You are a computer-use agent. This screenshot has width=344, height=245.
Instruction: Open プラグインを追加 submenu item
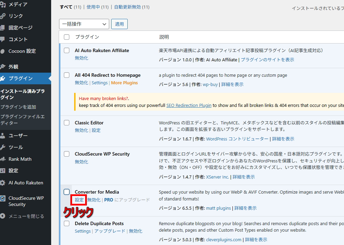[x=18, y=107]
